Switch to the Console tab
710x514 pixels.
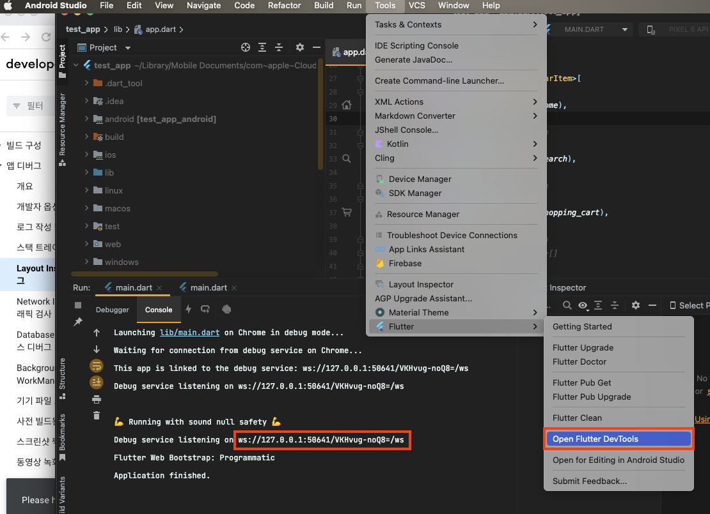click(159, 310)
